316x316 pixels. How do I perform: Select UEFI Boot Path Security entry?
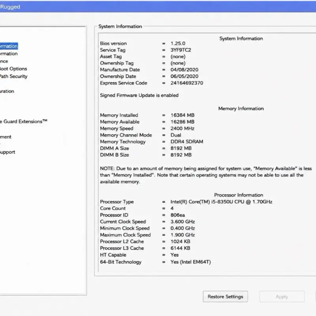(13, 76)
